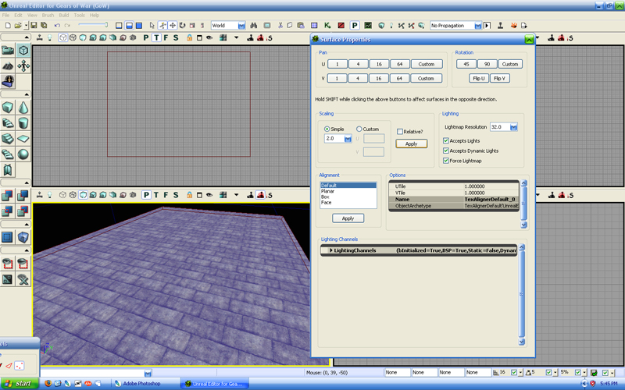The image size is (625, 390).
Task: Select the Curved Staircase brush builder
Action: tap(8, 123)
